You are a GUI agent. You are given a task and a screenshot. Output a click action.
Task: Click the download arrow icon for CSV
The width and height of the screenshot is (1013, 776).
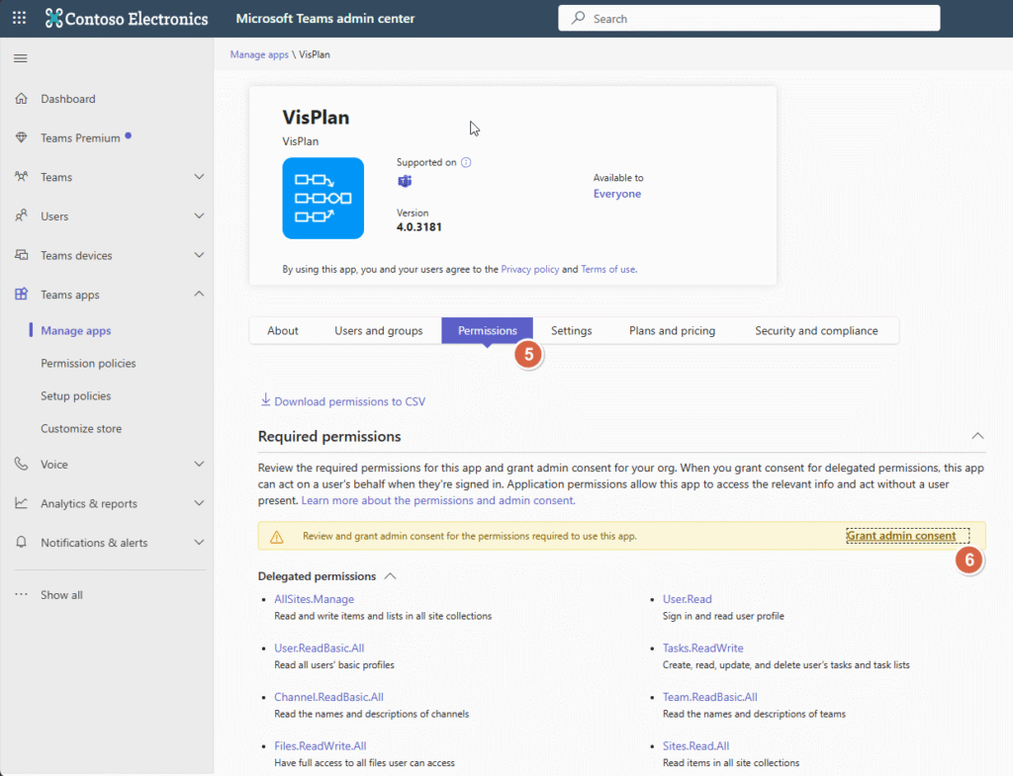(265, 400)
